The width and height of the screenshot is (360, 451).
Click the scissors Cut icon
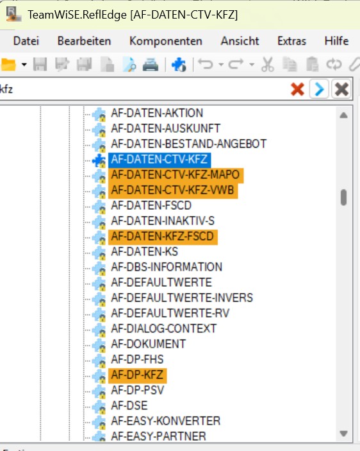(268, 64)
